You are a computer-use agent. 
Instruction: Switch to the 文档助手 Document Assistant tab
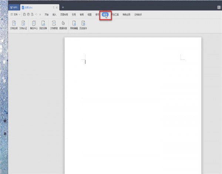138,14
